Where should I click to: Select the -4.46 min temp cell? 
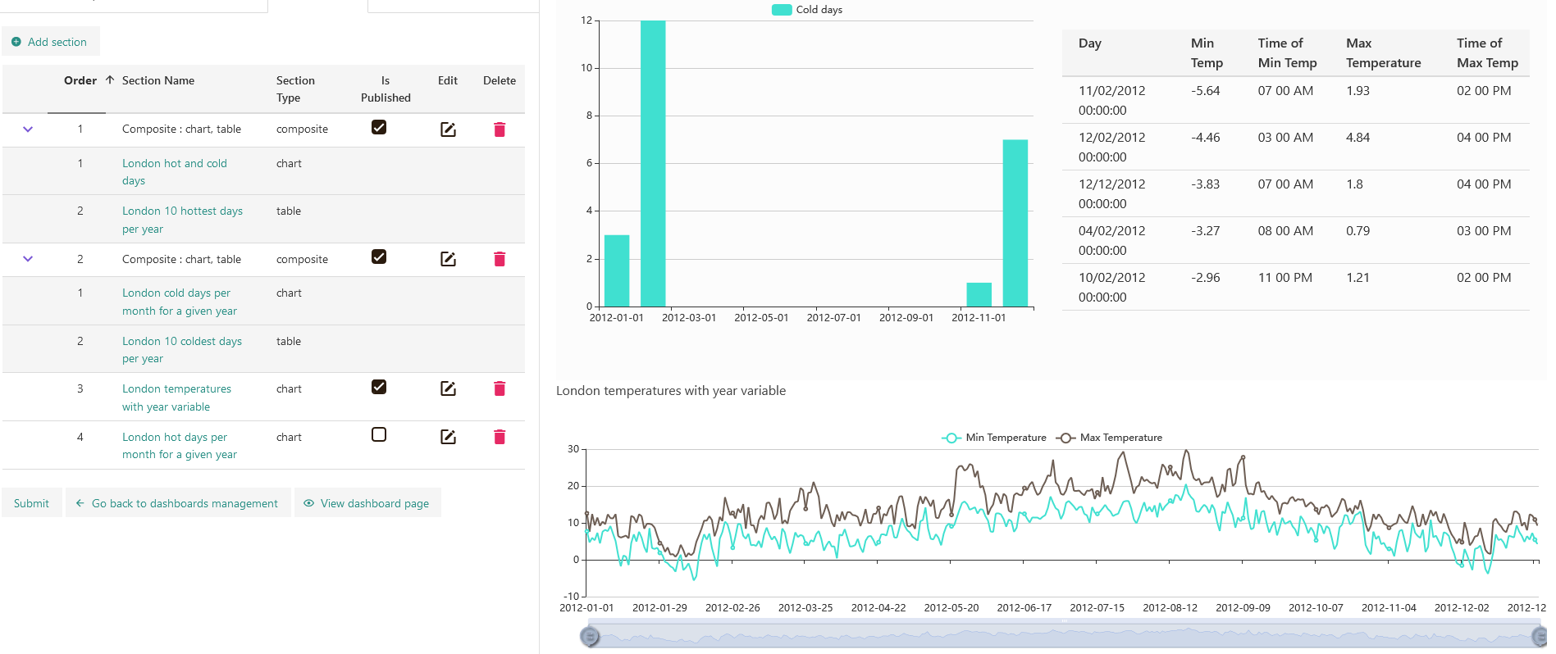(1206, 138)
